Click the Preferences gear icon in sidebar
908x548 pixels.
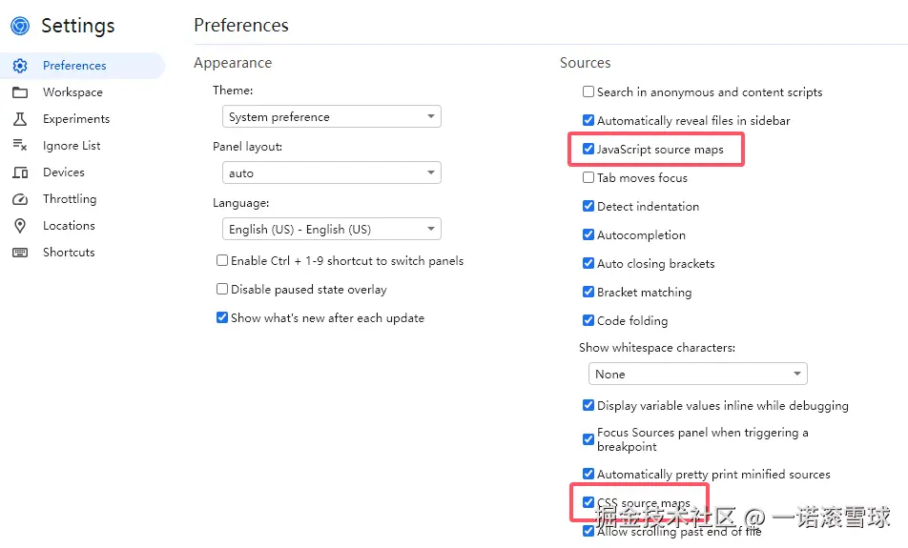pyautogui.click(x=20, y=66)
